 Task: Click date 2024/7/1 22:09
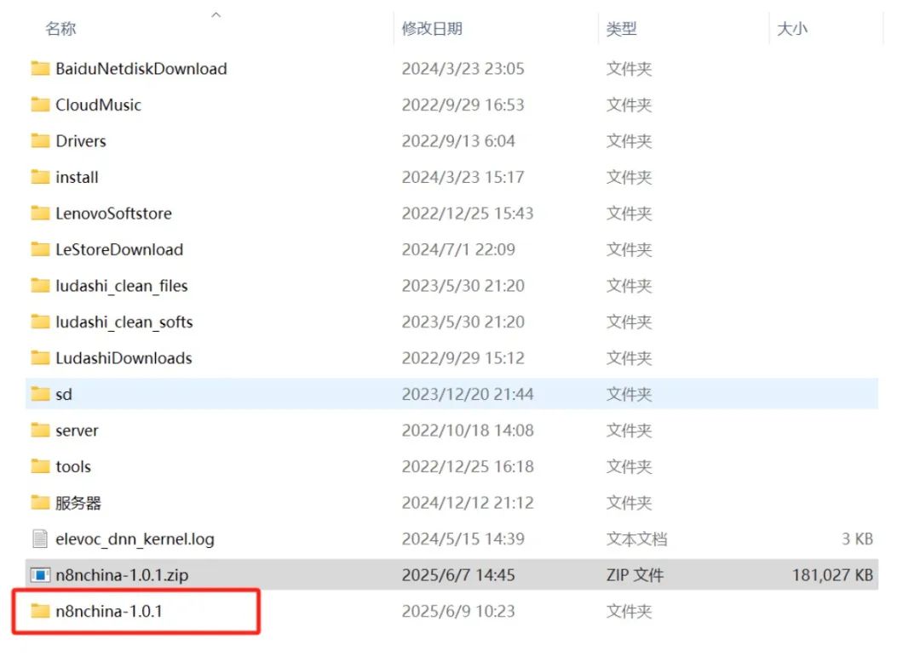458,249
